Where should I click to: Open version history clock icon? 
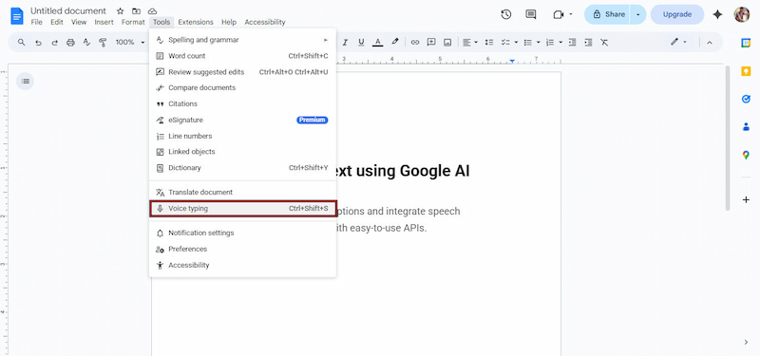[506, 14]
